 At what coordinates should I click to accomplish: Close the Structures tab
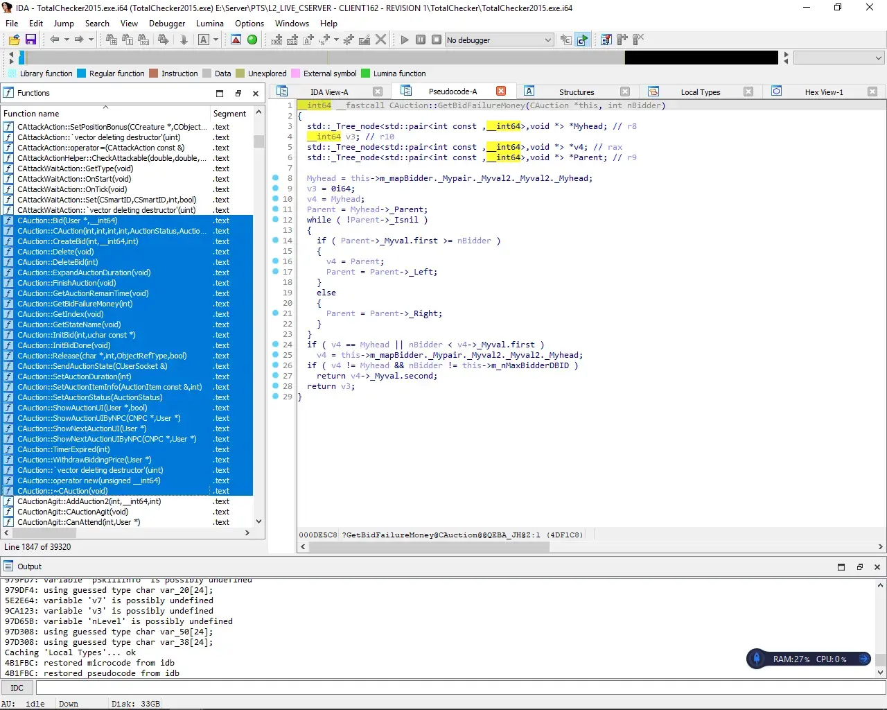(625, 92)
